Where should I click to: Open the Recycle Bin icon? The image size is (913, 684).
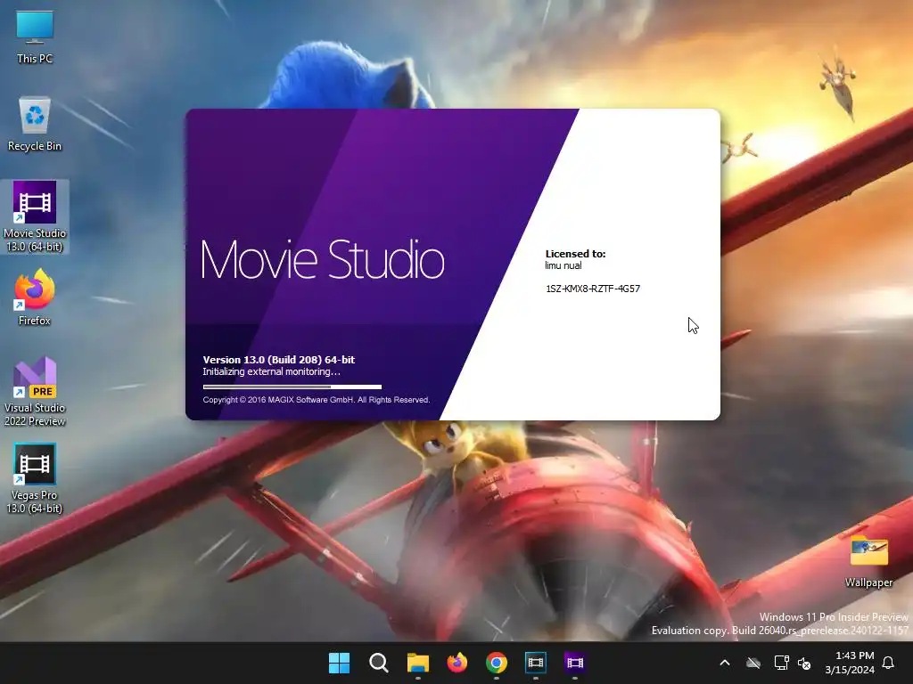coord(35,125)
